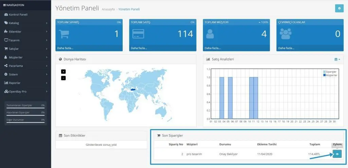Screen dimensions: 348x168
Task: Click the shopping cart icon in Toplam Sipariş tile
Action: [x=64, y=34]
